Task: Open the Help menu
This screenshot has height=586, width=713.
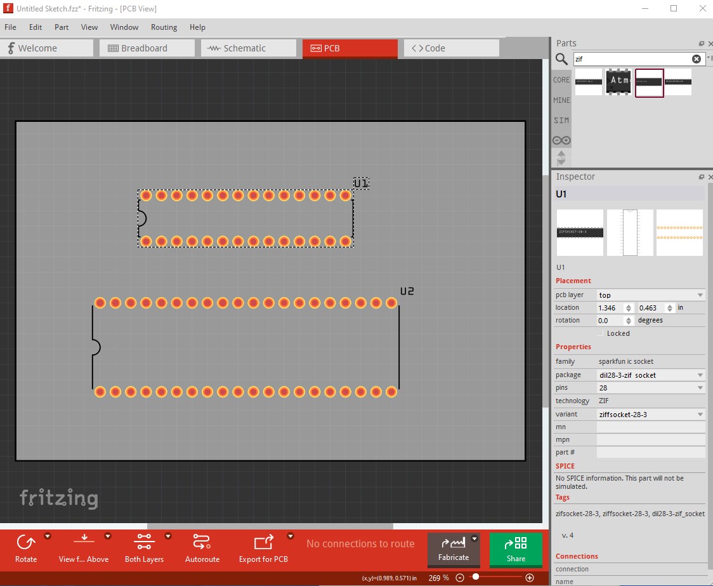Action: [197, 27]
